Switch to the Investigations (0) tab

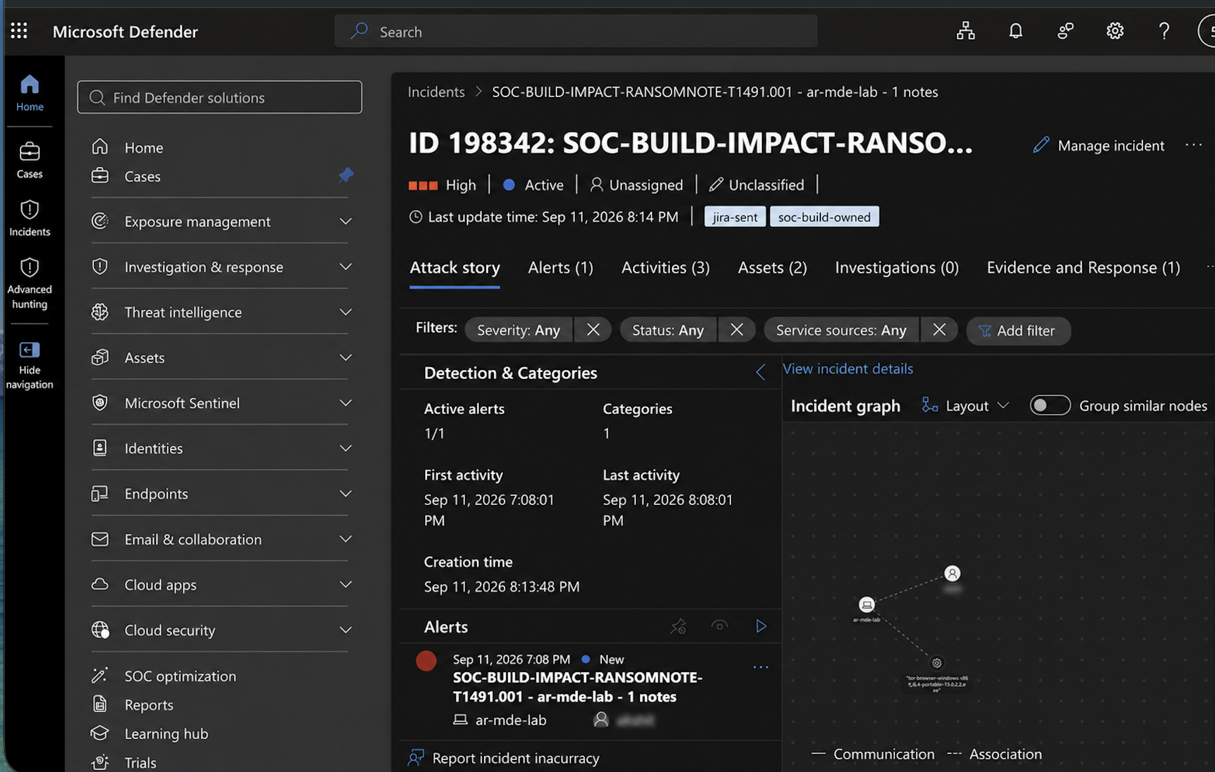point(897,267)
